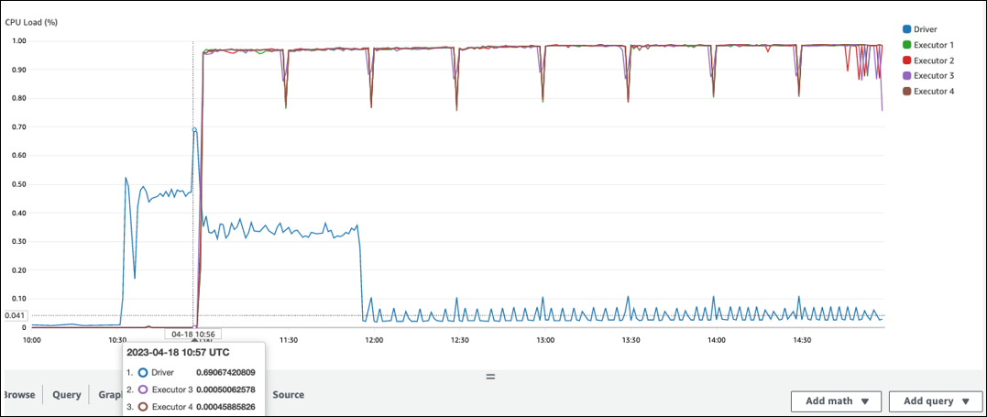Viewport: 987px width, 417px height.
Task: Open the Add math dropdown
Action: pos(838,401)
